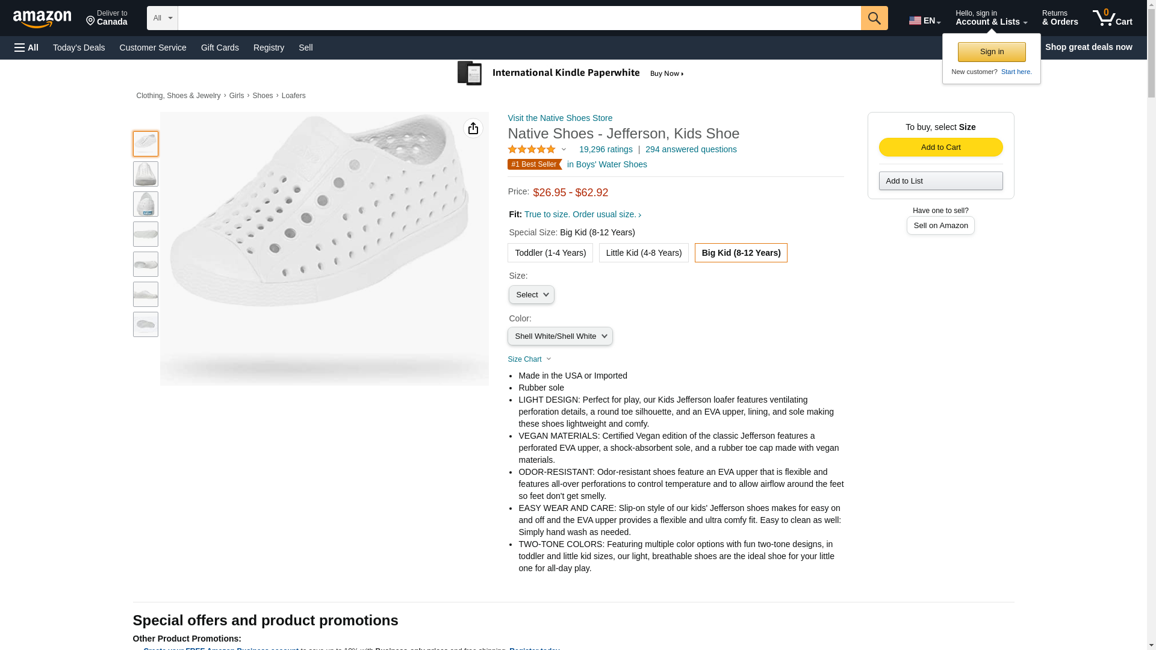The width and height of the screenshot is (1156, 650).
Task: Open the Size Select dropdown
Action: point(531,295)
